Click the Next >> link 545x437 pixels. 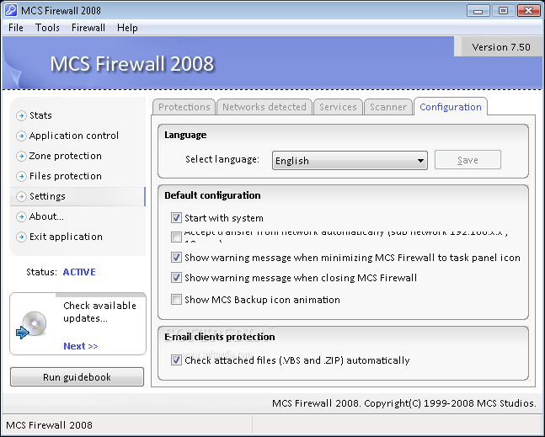click(x=81, y=346)
